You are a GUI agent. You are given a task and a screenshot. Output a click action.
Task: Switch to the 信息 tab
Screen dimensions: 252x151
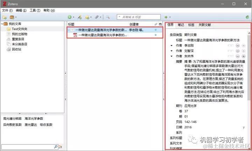[170, 25]
